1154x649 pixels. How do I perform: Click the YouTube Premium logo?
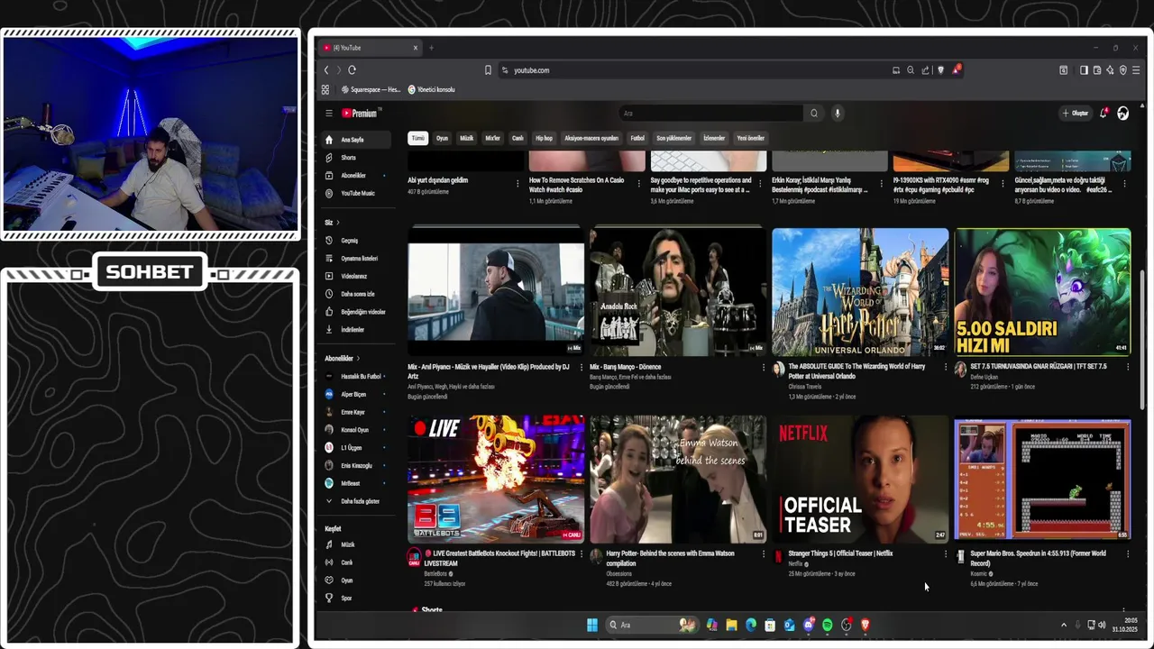point(361,114)
